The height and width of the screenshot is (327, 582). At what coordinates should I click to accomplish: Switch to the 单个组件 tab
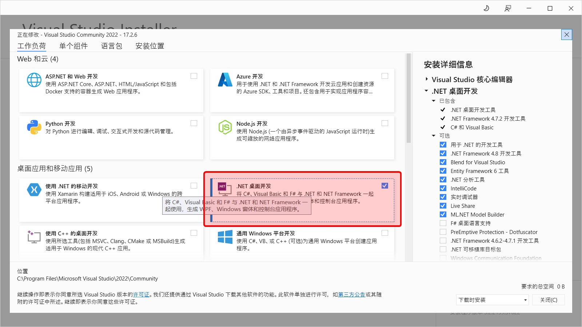tap(73, 46)
